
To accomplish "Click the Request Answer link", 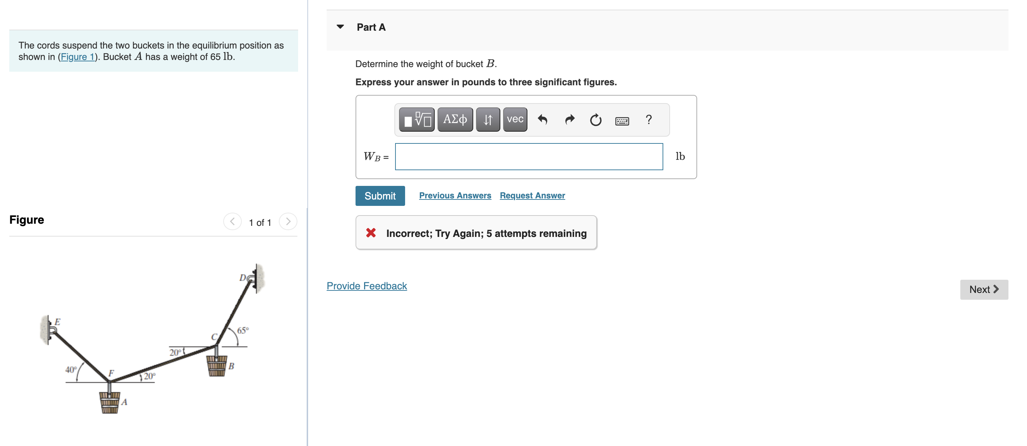I will [x=532, y=196].
